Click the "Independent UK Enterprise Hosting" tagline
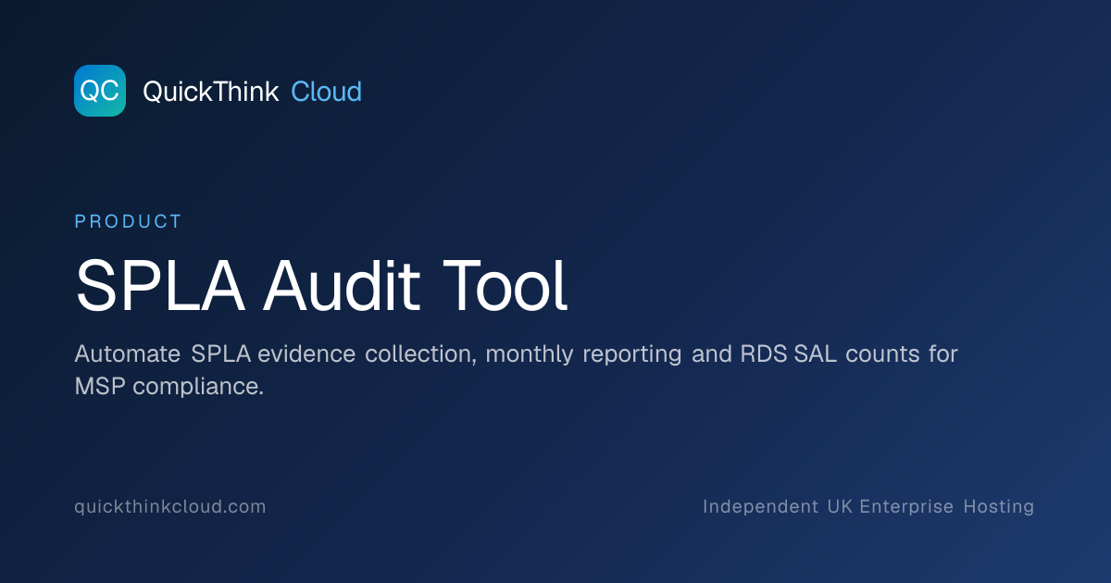 pyautogui.click(x=868, y=507)
